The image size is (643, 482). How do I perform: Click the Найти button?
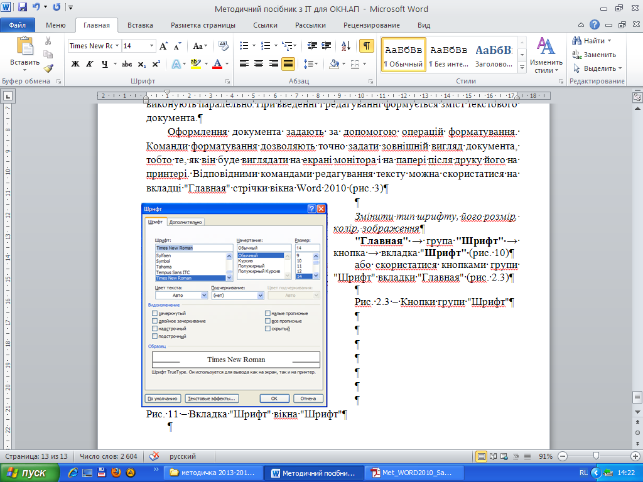[590, 41]
